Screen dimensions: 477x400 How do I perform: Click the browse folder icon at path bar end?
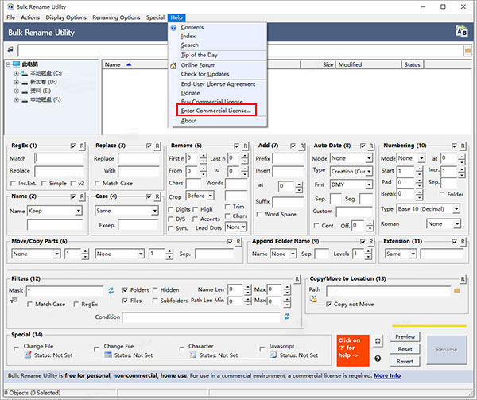467,50
